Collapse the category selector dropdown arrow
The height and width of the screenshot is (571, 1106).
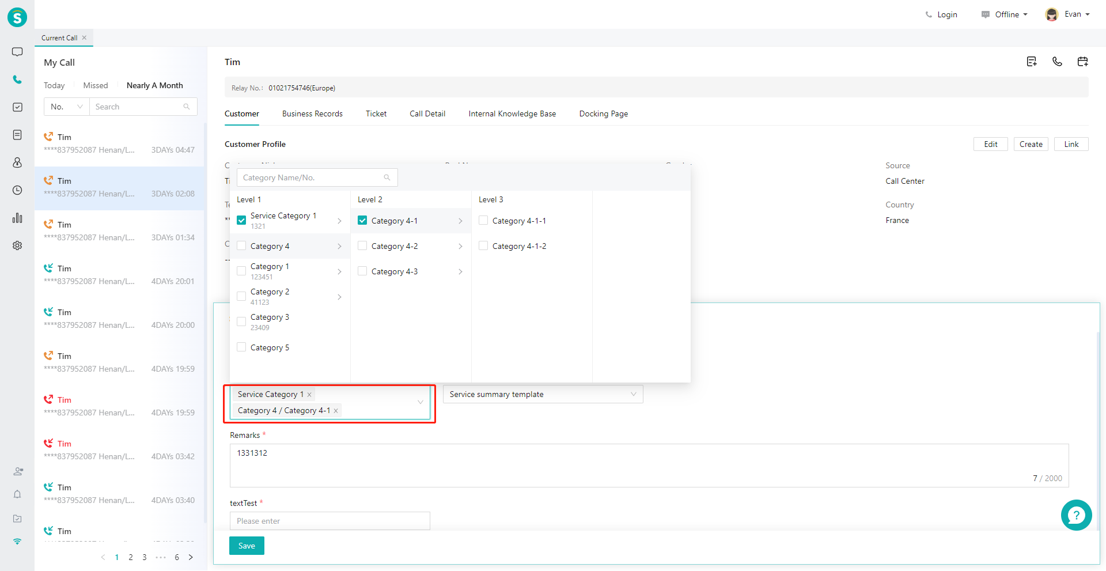tap(421, 402)
